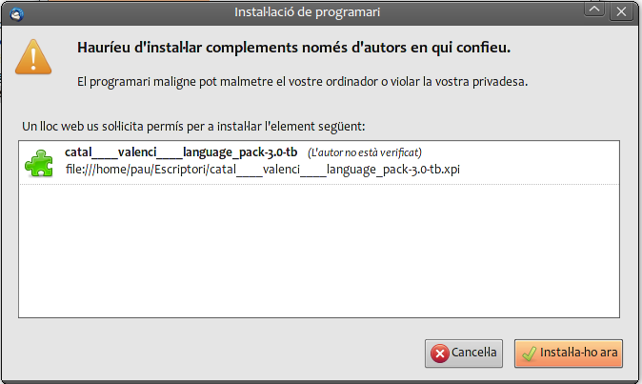Click the empty white area of the add-on list

319,251
